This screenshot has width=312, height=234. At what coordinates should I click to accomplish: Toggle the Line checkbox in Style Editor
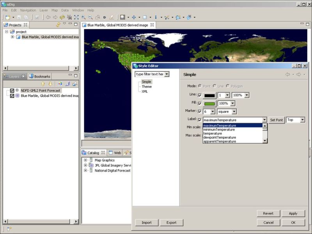pyautogui.click(x=200, y=95)
